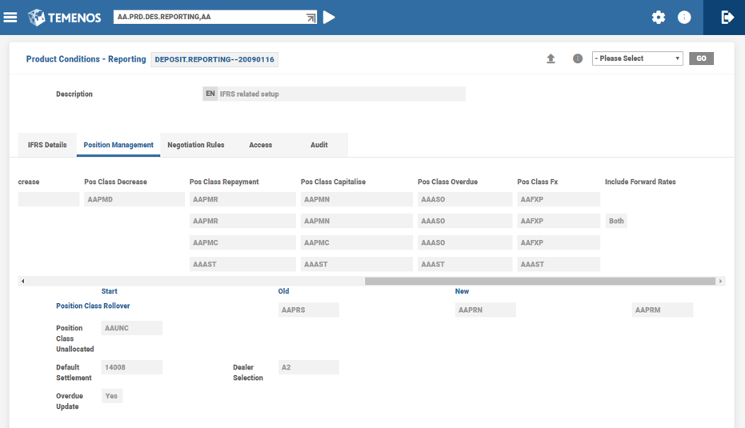Click the command input field
745x428 pixels.
coord(208,17)
